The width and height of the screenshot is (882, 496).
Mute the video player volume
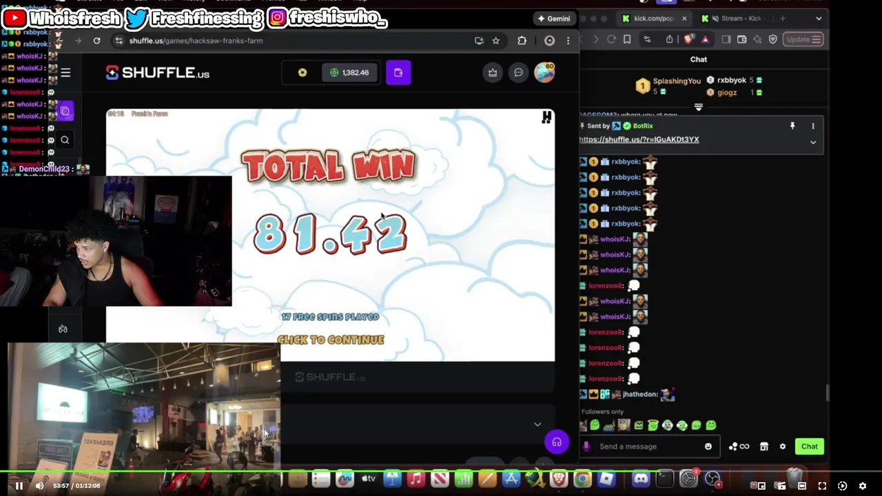pyautogui.click(x=39, y=486)
